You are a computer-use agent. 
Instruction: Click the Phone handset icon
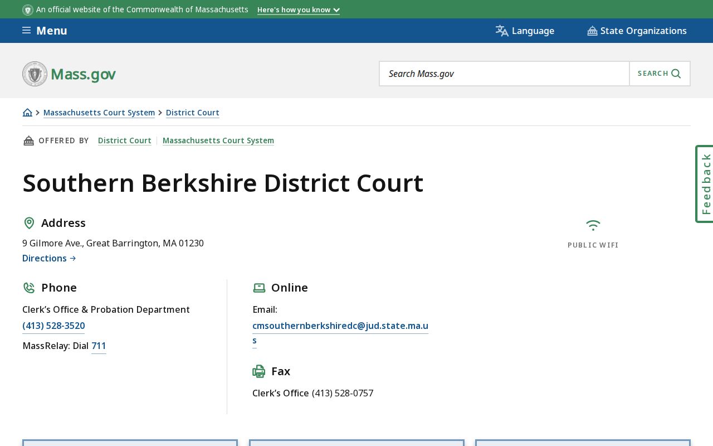point(29,288)
